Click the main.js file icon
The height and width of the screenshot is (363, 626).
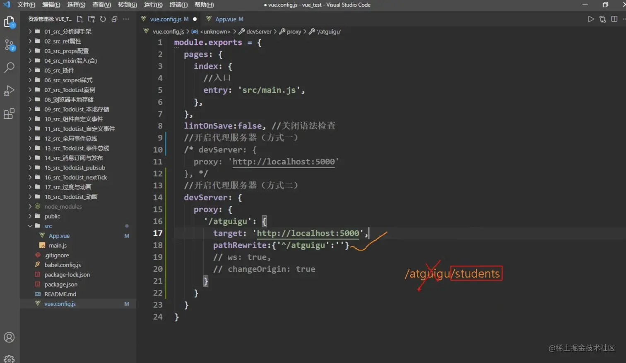point(42,245)
